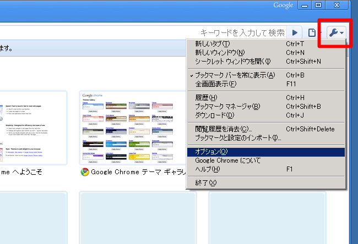Open the page menu icon

[x=312, y=33]
